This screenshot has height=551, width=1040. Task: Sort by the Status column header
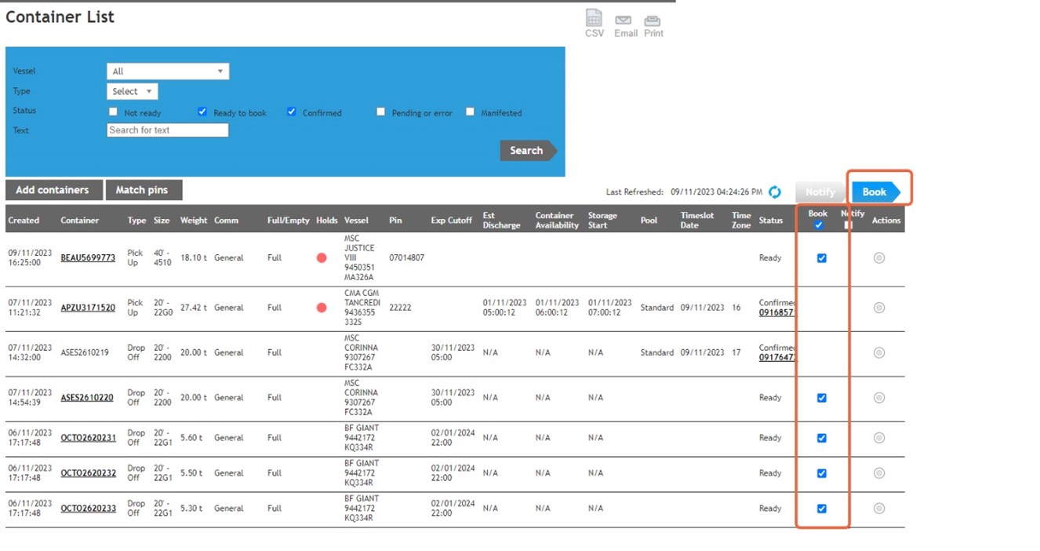click(x=770, y=221)
